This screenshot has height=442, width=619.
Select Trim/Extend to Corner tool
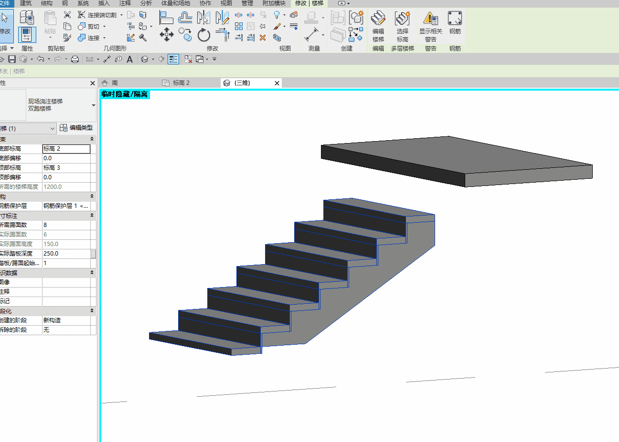223,34
